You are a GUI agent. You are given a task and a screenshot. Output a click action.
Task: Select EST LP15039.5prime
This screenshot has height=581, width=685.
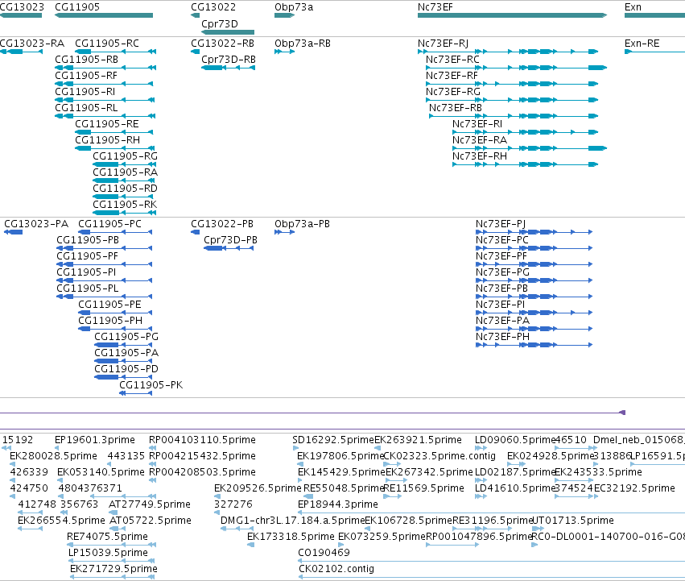108,553
